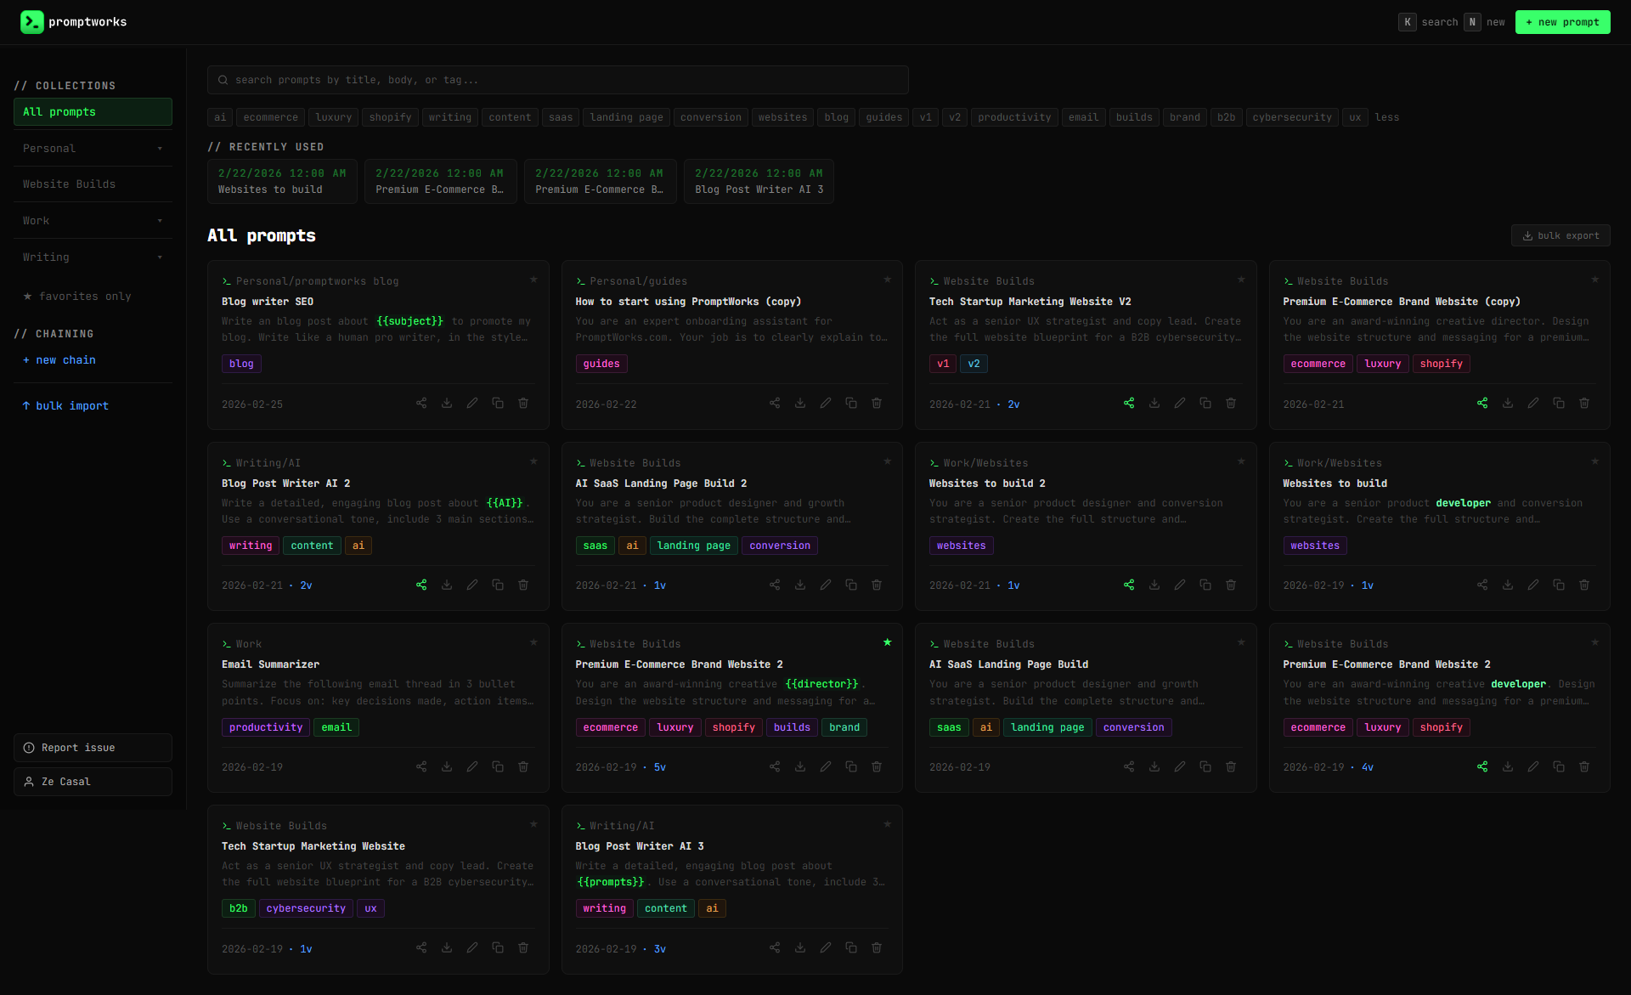Edit the Tech Startup Marketing Website V2 prompt
The image size is (1631, 995).
[1180, 403]
